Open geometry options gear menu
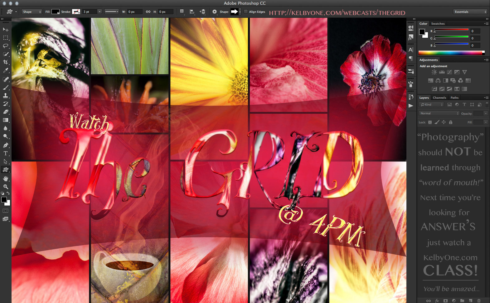The height and width of the screenshot is (303, 490). [x=214, y=12]
